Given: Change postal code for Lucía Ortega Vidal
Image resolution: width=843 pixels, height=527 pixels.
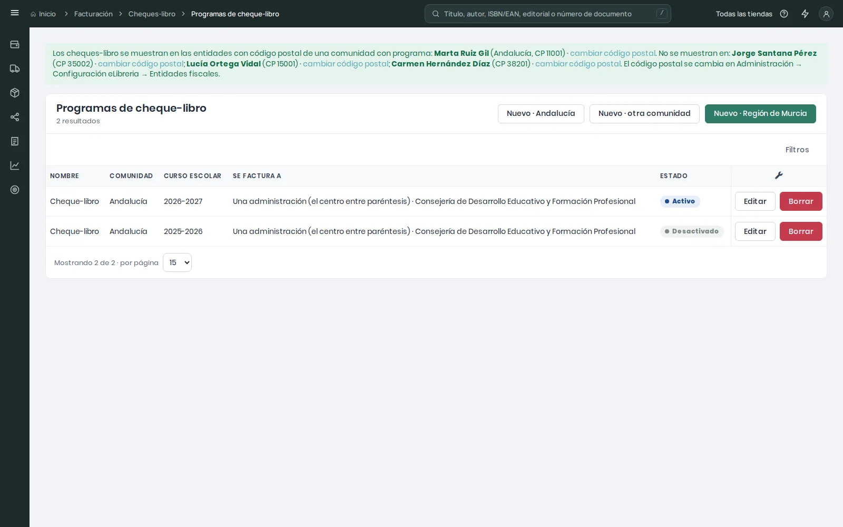Looking at the screenshot, I should tap(346, 64).
